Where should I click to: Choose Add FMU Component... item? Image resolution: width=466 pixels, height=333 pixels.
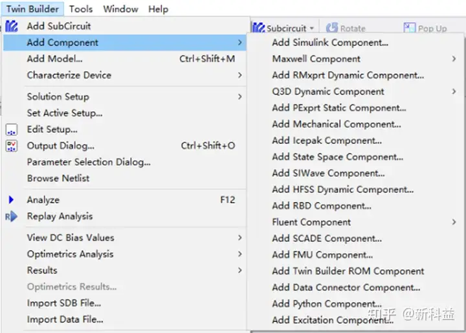(356, 255)
